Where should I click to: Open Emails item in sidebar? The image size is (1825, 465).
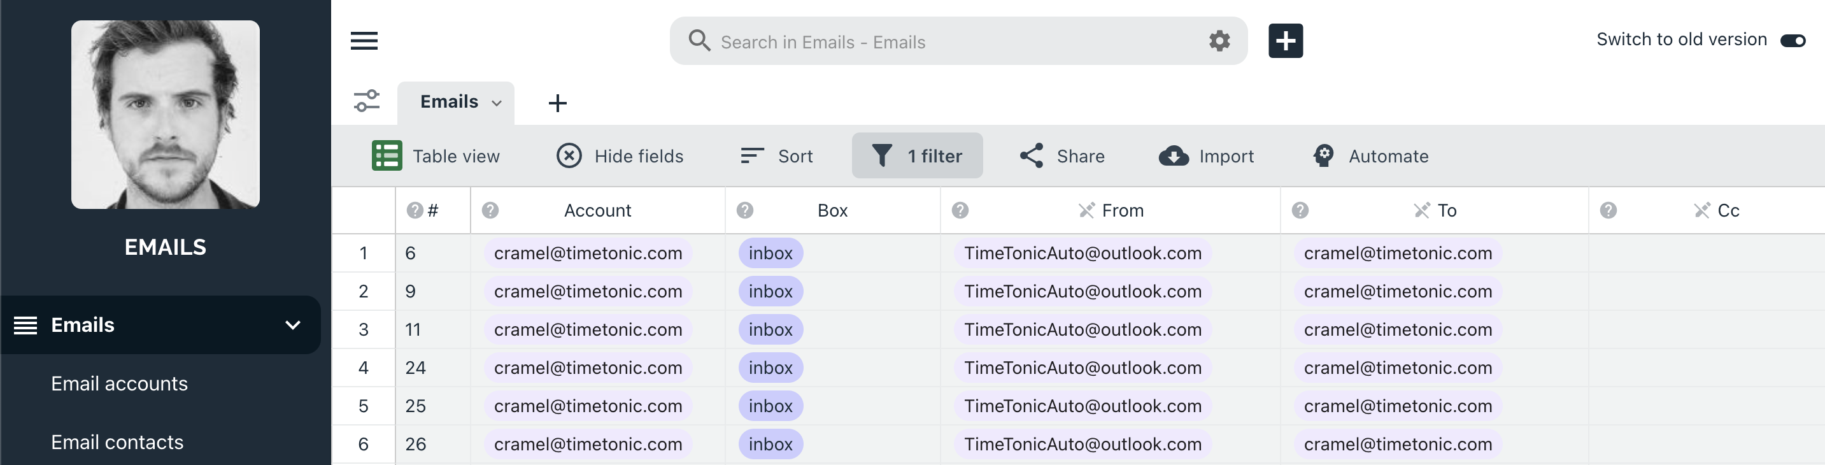click(x=160, y=325)
